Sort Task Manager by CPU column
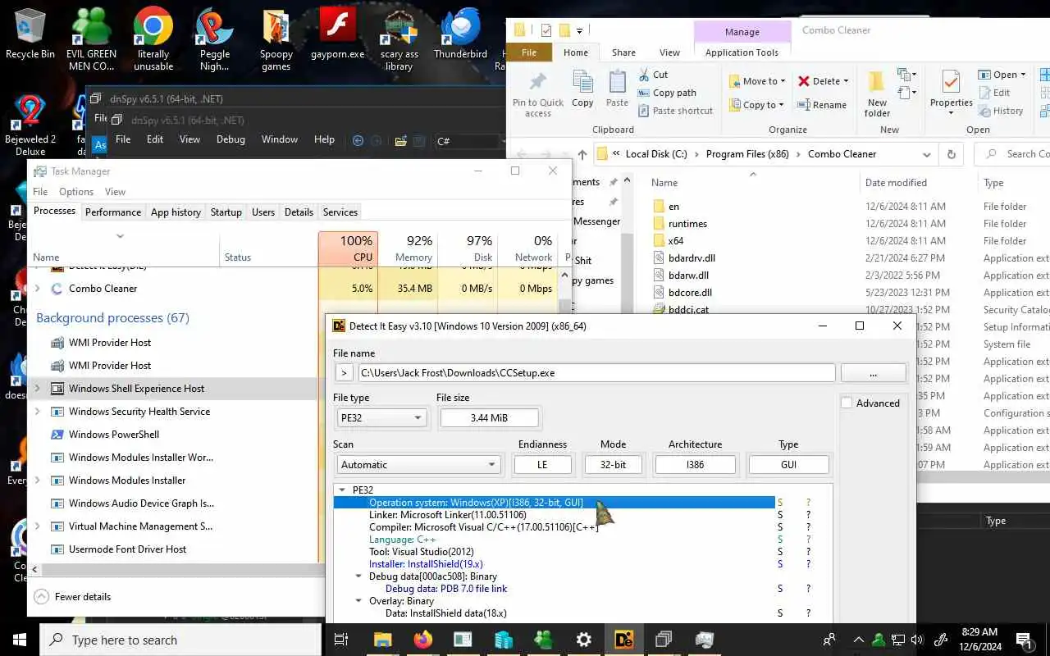 click(348, 248)
